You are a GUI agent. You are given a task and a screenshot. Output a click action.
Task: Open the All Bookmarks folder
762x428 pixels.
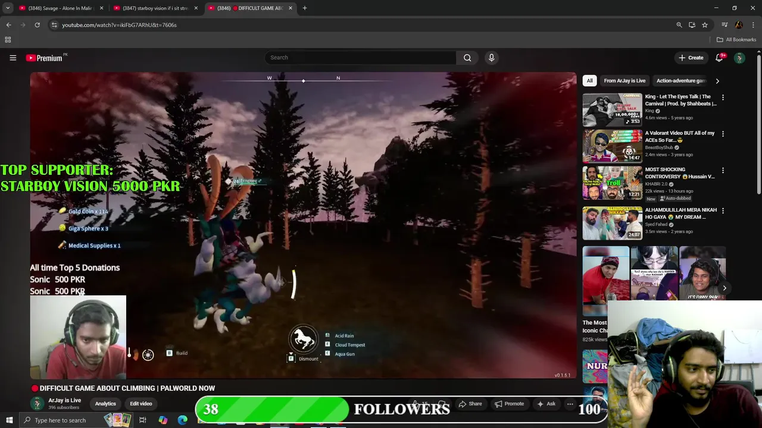coord(736,40)
